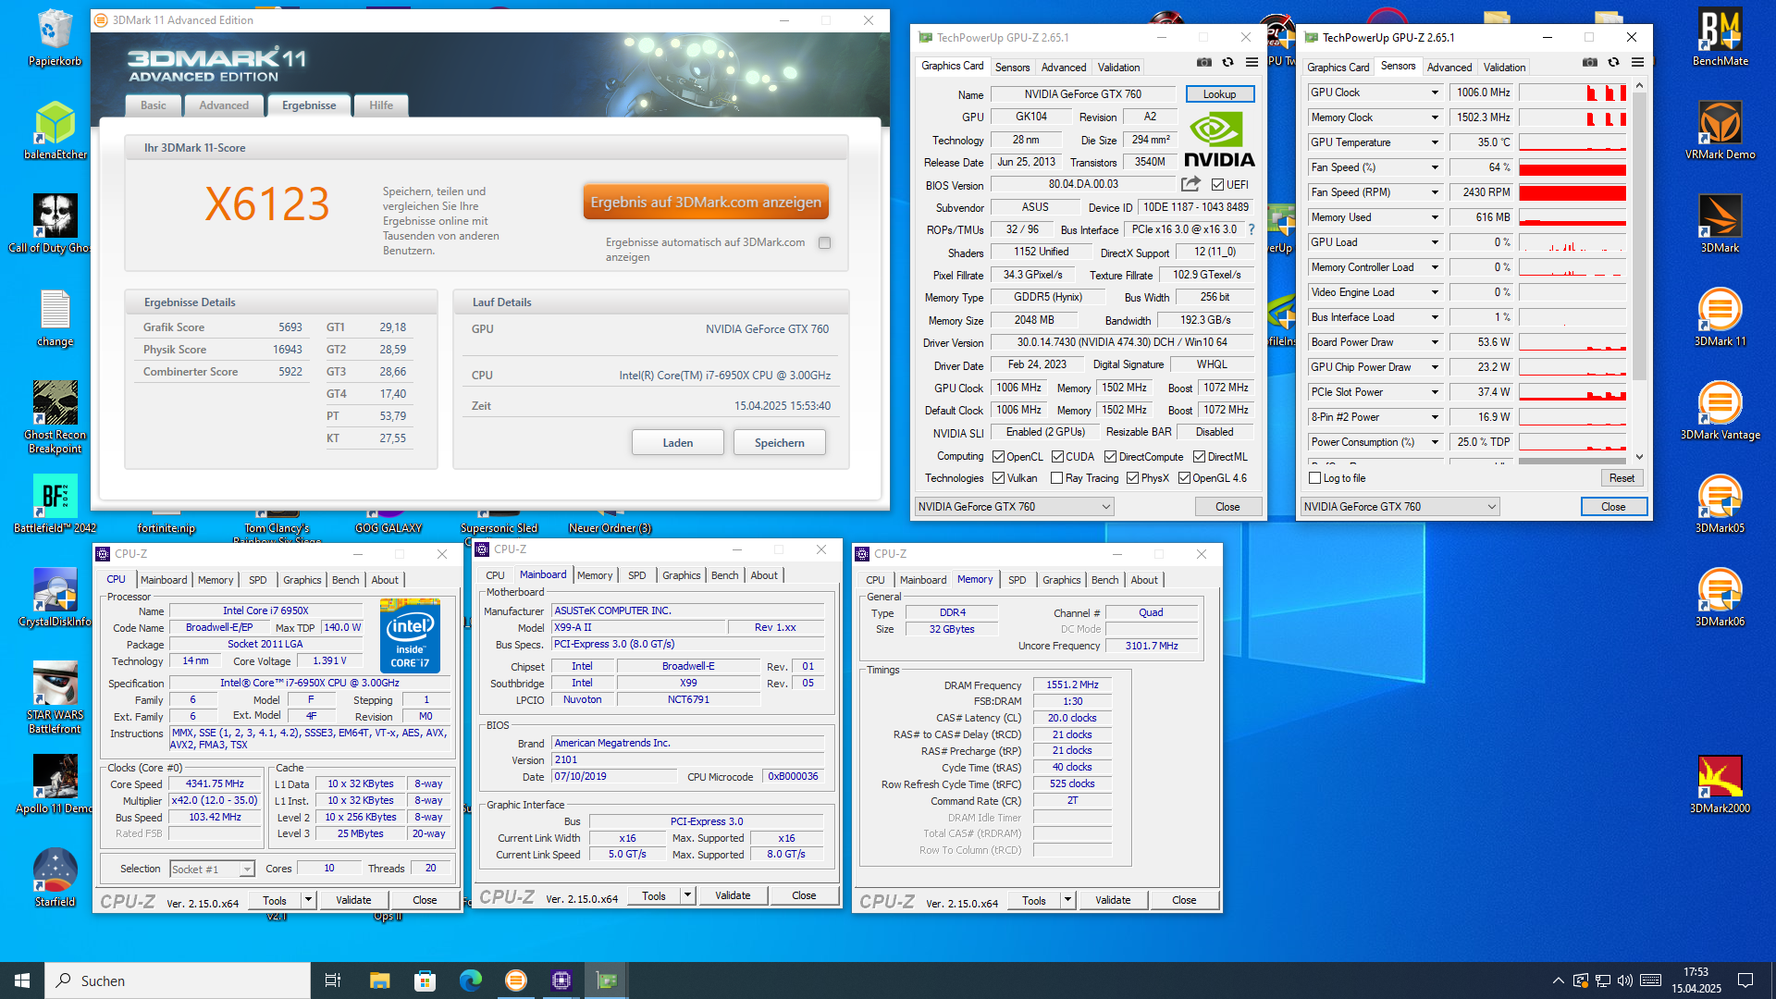The width and height of the screenshot is (1776, 999).
Task: Open the Socket #1 selection dropdown in CPU-Z
Action: click(212, 869)
